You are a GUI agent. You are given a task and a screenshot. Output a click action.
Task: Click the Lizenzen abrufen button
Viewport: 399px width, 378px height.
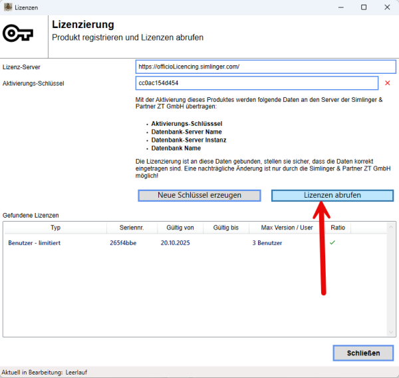pyautogui.click(x=332, y=195)
